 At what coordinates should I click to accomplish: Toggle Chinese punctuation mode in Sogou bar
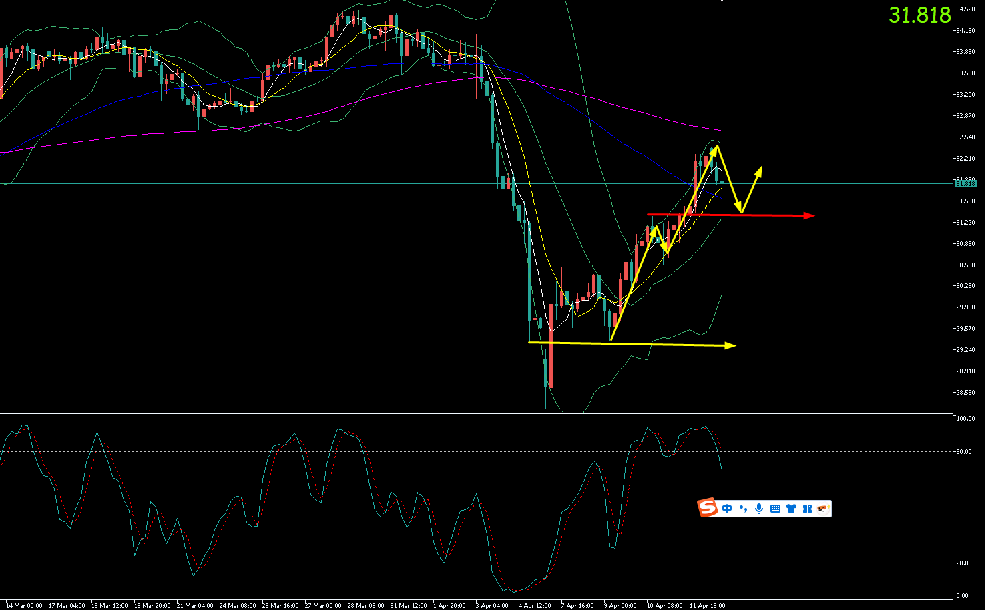coord(743,509)
